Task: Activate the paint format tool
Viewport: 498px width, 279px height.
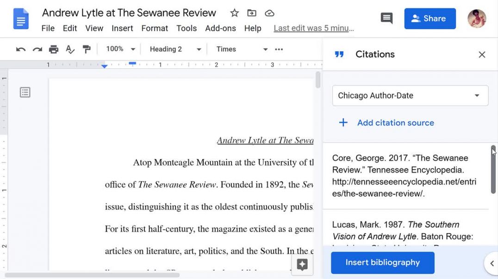Action: [x=87, y=49]
